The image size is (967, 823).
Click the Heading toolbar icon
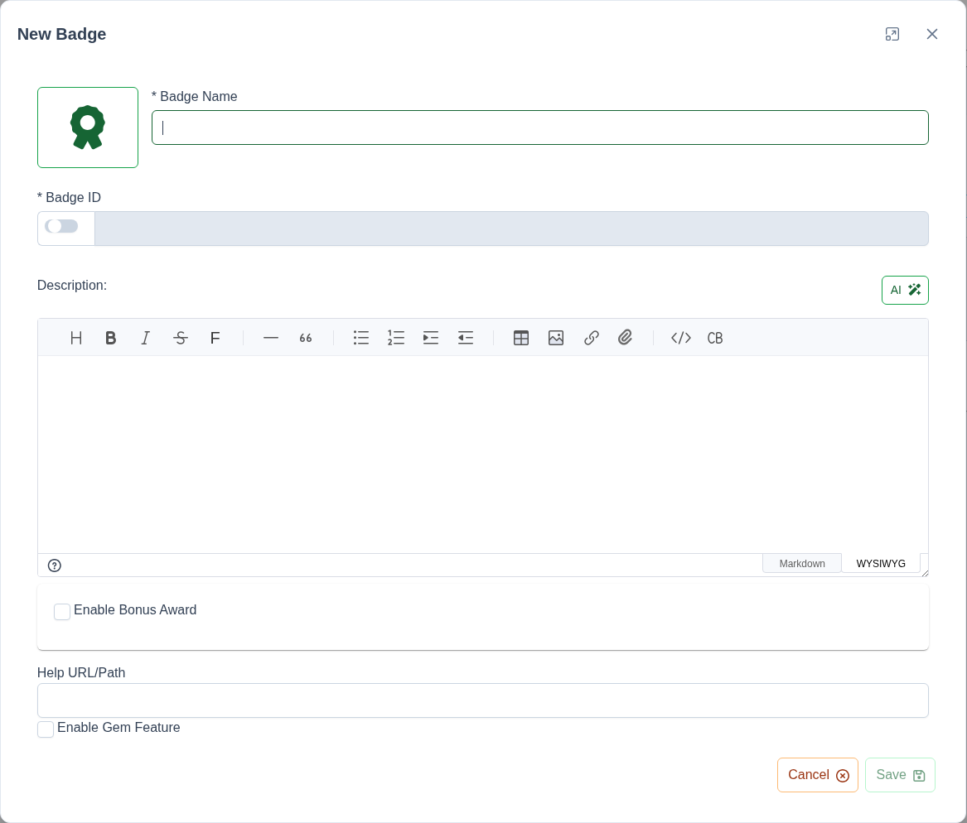point(76,338)
